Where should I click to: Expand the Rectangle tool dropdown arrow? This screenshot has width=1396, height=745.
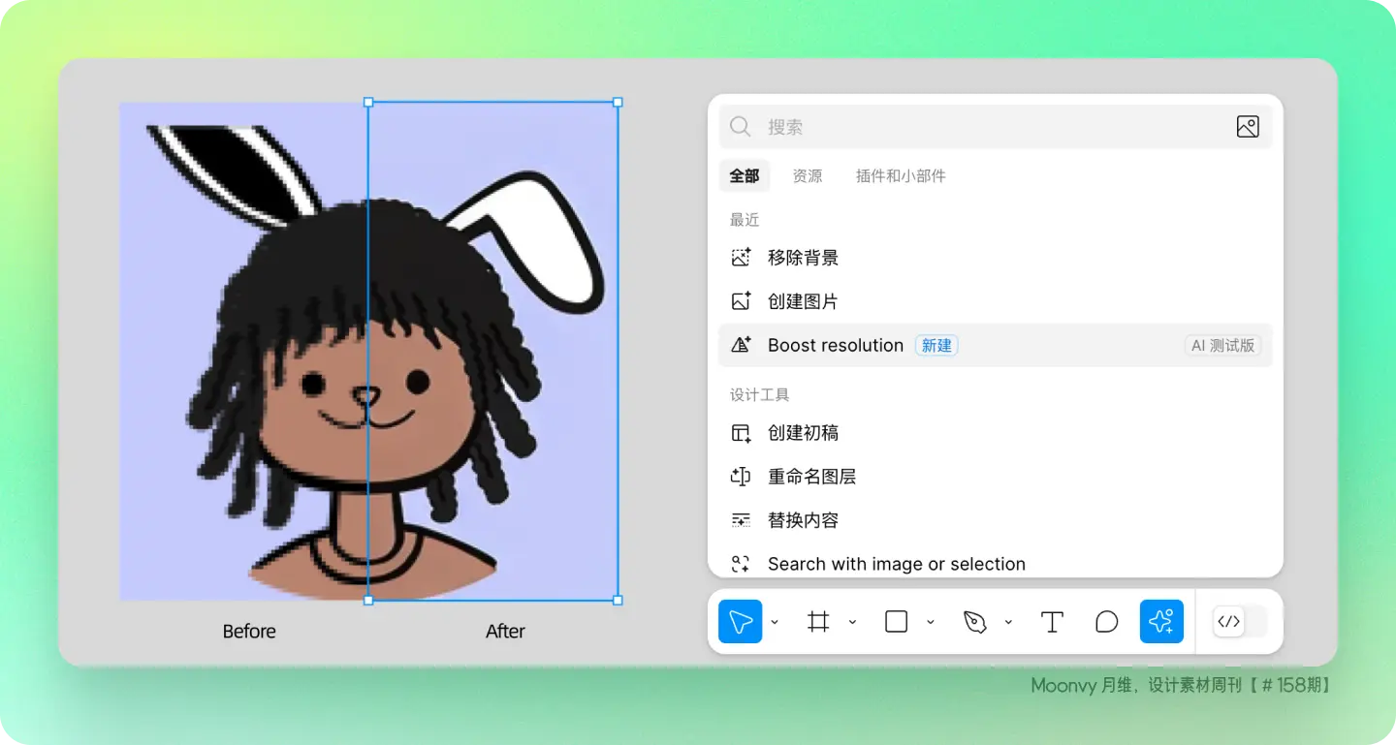(931, 622)
